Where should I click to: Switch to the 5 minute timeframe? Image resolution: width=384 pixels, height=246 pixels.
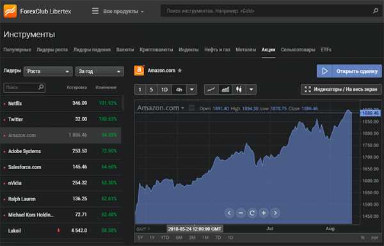(151, 90)
